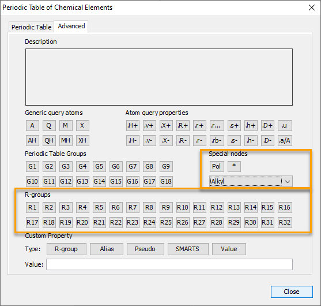Select the R17 R-group button
The height and width of the screenshot is (306, 321).
[x=32, y=222]
